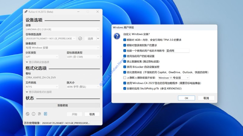Open NTFS file system dropdown
Viewport: 243px width, 136px height.
(x=42, y=87)
